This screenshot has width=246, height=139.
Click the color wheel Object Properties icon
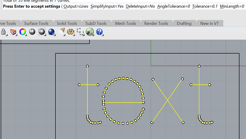22,32
